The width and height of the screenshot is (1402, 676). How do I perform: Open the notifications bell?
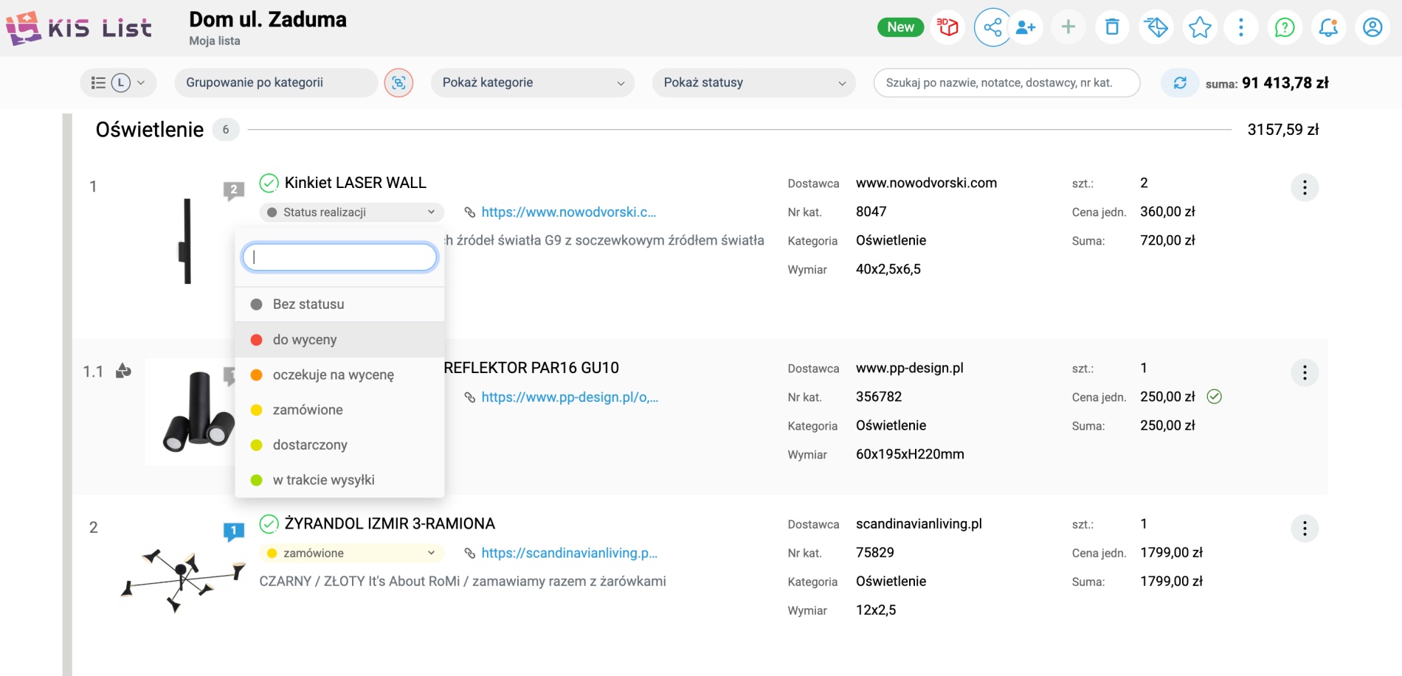(x=1328, y=28)
